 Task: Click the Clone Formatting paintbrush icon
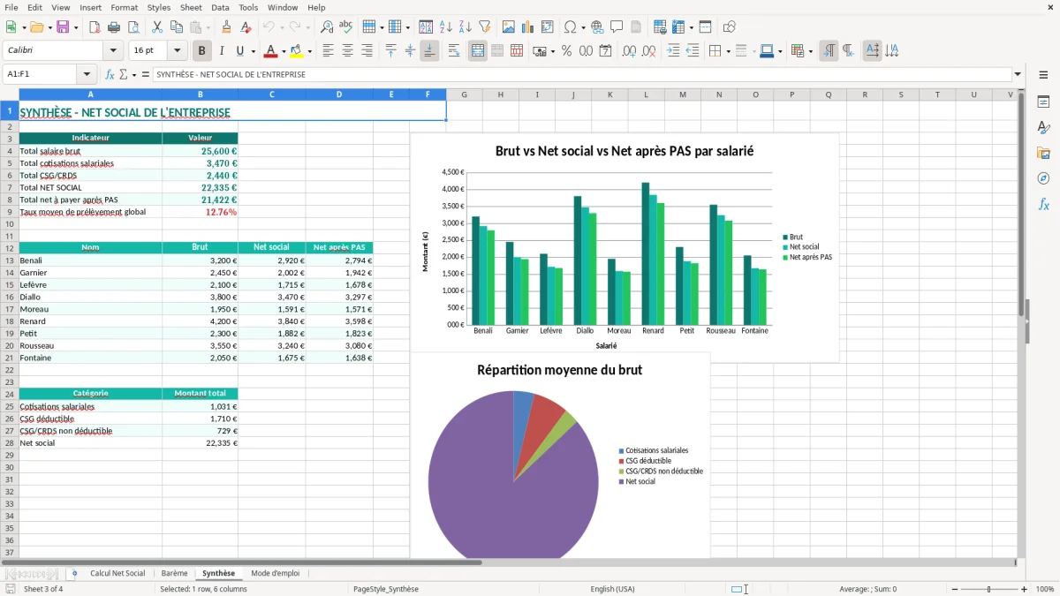227,27
